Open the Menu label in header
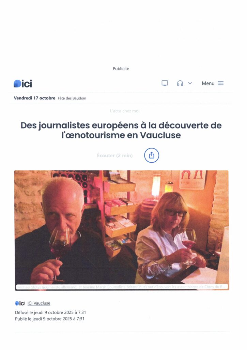This screenshot has width=247, height=350. pyautogui.click(x=208, y=83)
